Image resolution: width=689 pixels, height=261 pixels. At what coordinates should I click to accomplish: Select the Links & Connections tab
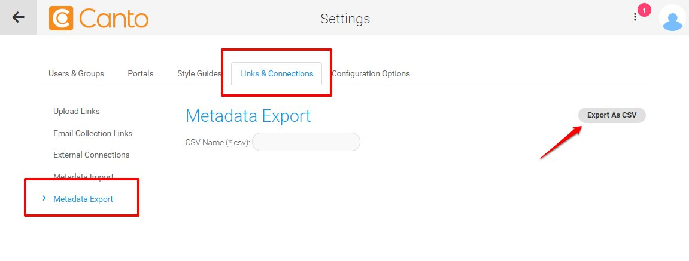(x=277, y=73)
